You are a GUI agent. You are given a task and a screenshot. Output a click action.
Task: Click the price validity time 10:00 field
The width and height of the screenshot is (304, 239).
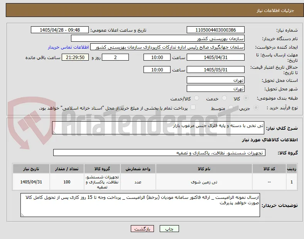click(157, 69)
